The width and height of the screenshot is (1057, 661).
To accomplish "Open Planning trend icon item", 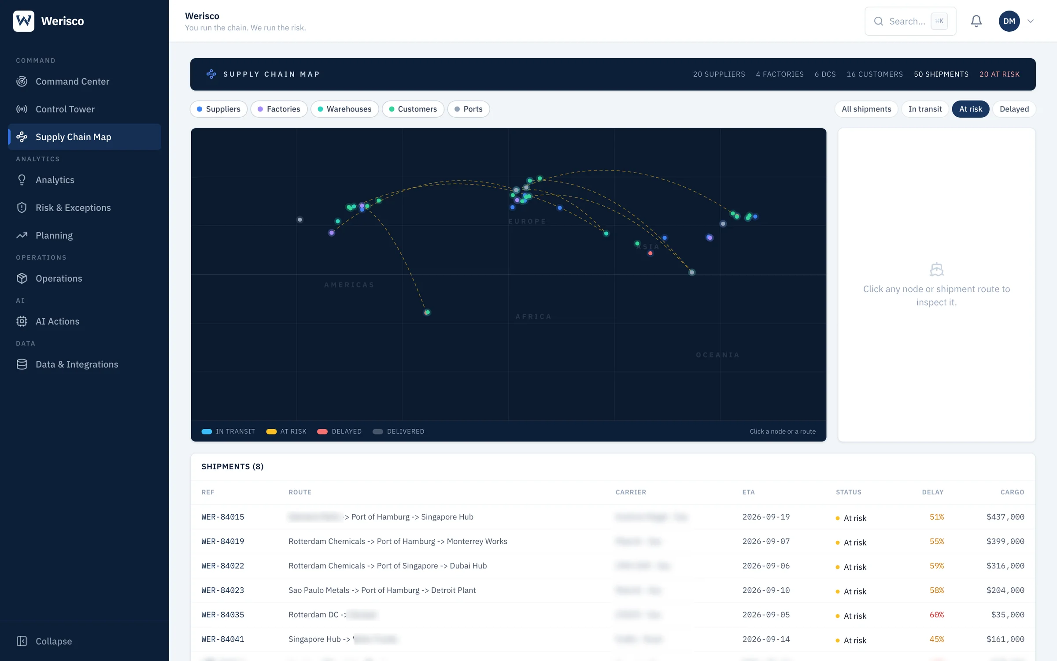I will click(85, 235).
